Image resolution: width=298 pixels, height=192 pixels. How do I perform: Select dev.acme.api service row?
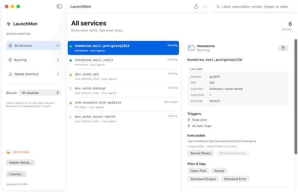tap(123, 76)
